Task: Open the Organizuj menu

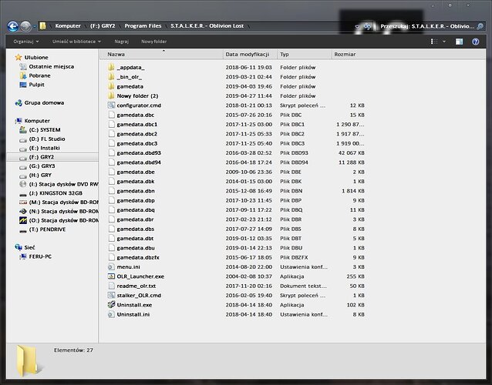Action: coord(26,42)
